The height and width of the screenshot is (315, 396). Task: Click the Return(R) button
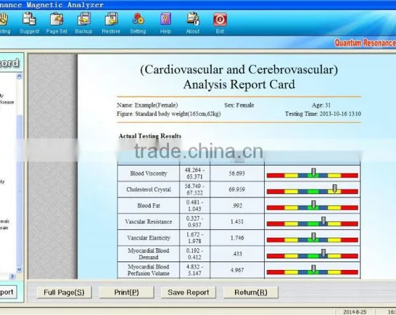tap(251, 293)
